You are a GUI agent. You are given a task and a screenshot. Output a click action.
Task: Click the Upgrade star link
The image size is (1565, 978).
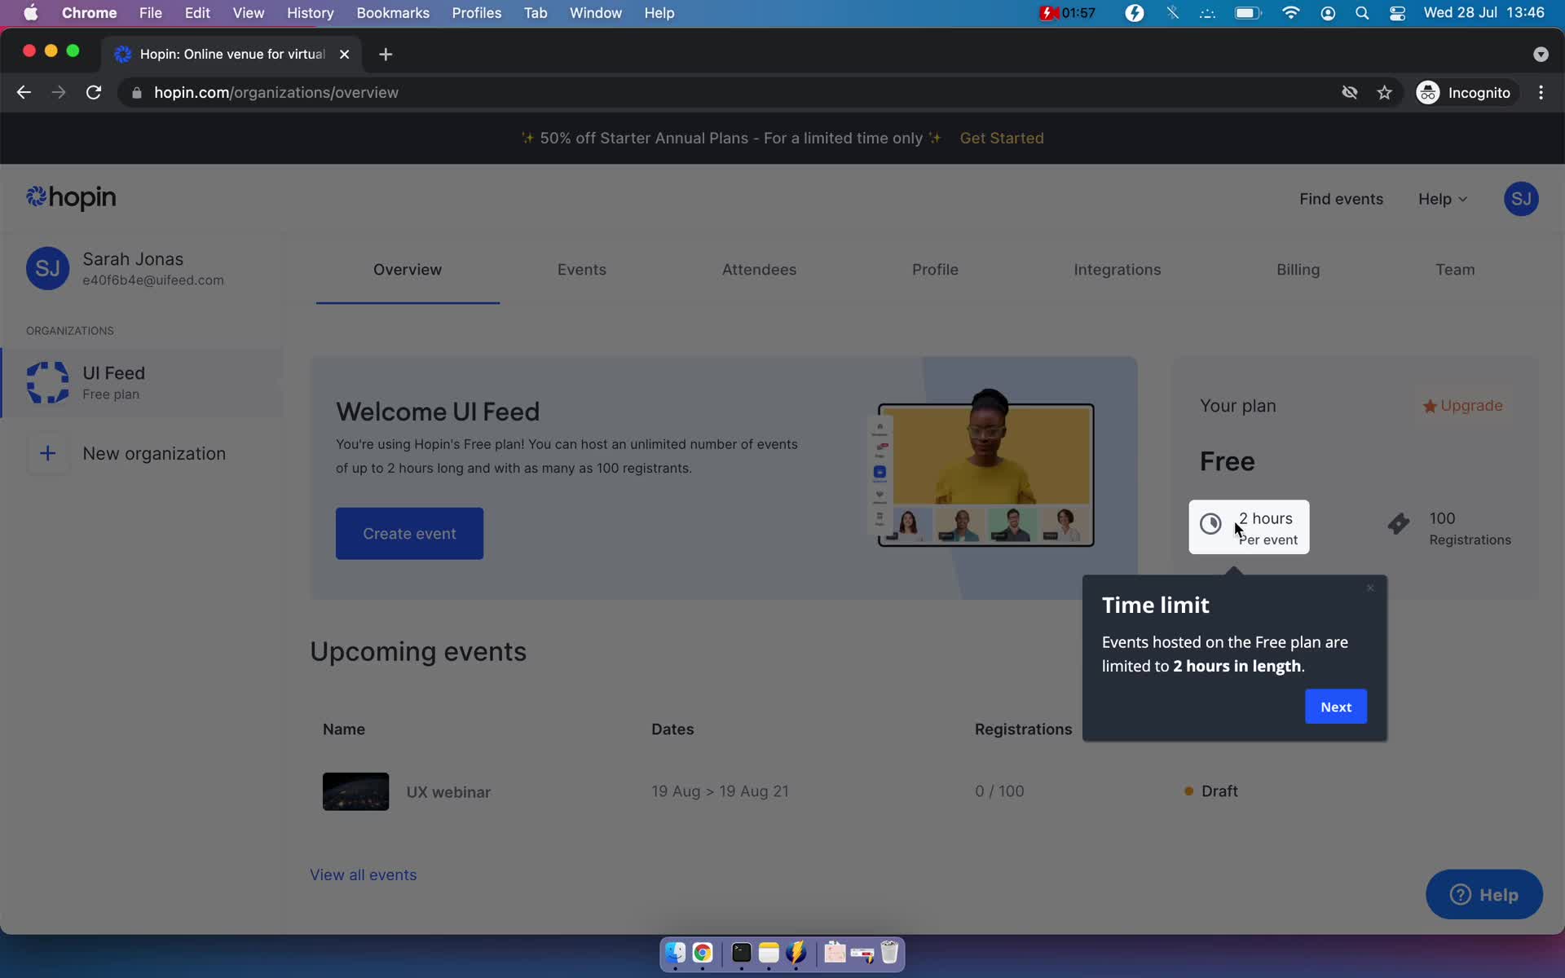pos(1462,406)
